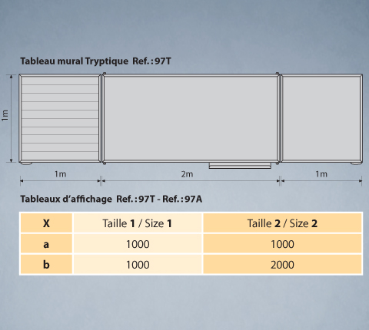Click the row label 'a'
The height and width of the screenshot is (330, 369).
tap(46, 244)
